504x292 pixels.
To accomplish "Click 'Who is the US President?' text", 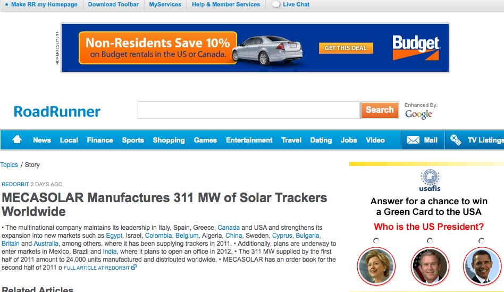I will pos(429,227).
